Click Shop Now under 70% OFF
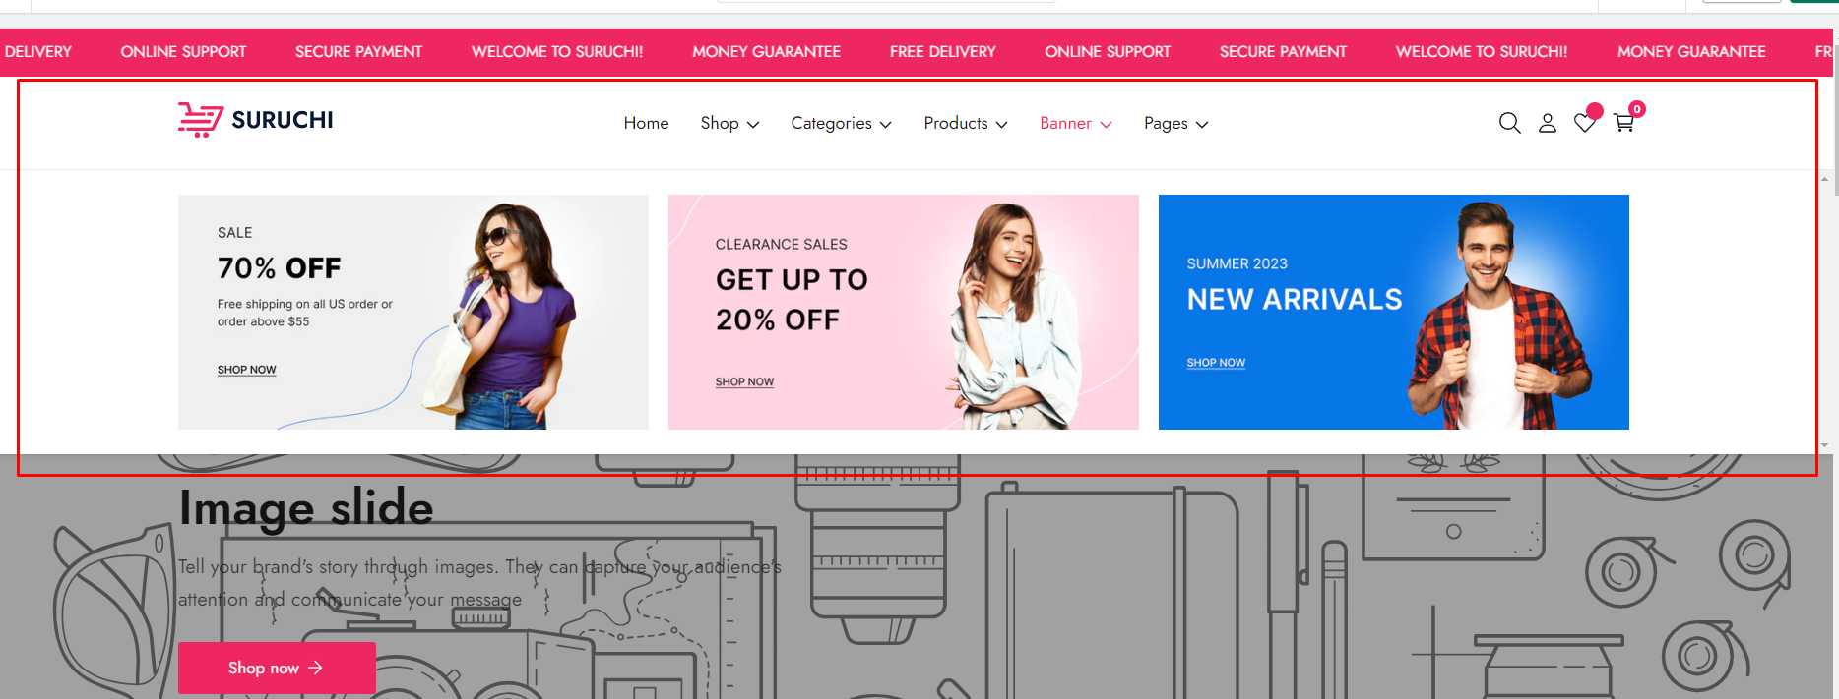 tap(246, 370)
